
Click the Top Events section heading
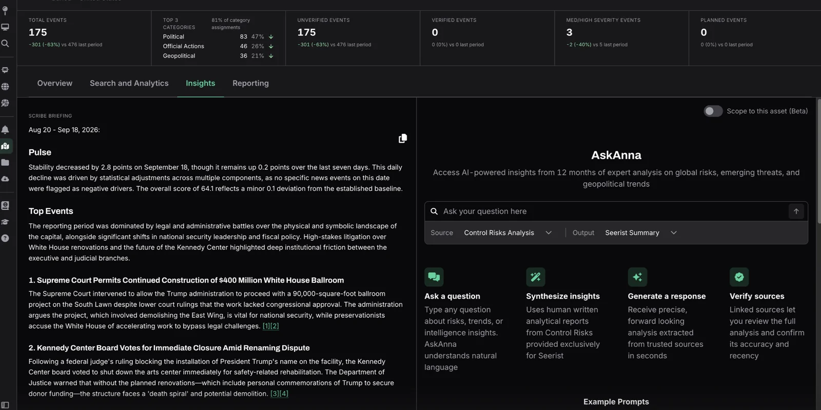[51, 211]
